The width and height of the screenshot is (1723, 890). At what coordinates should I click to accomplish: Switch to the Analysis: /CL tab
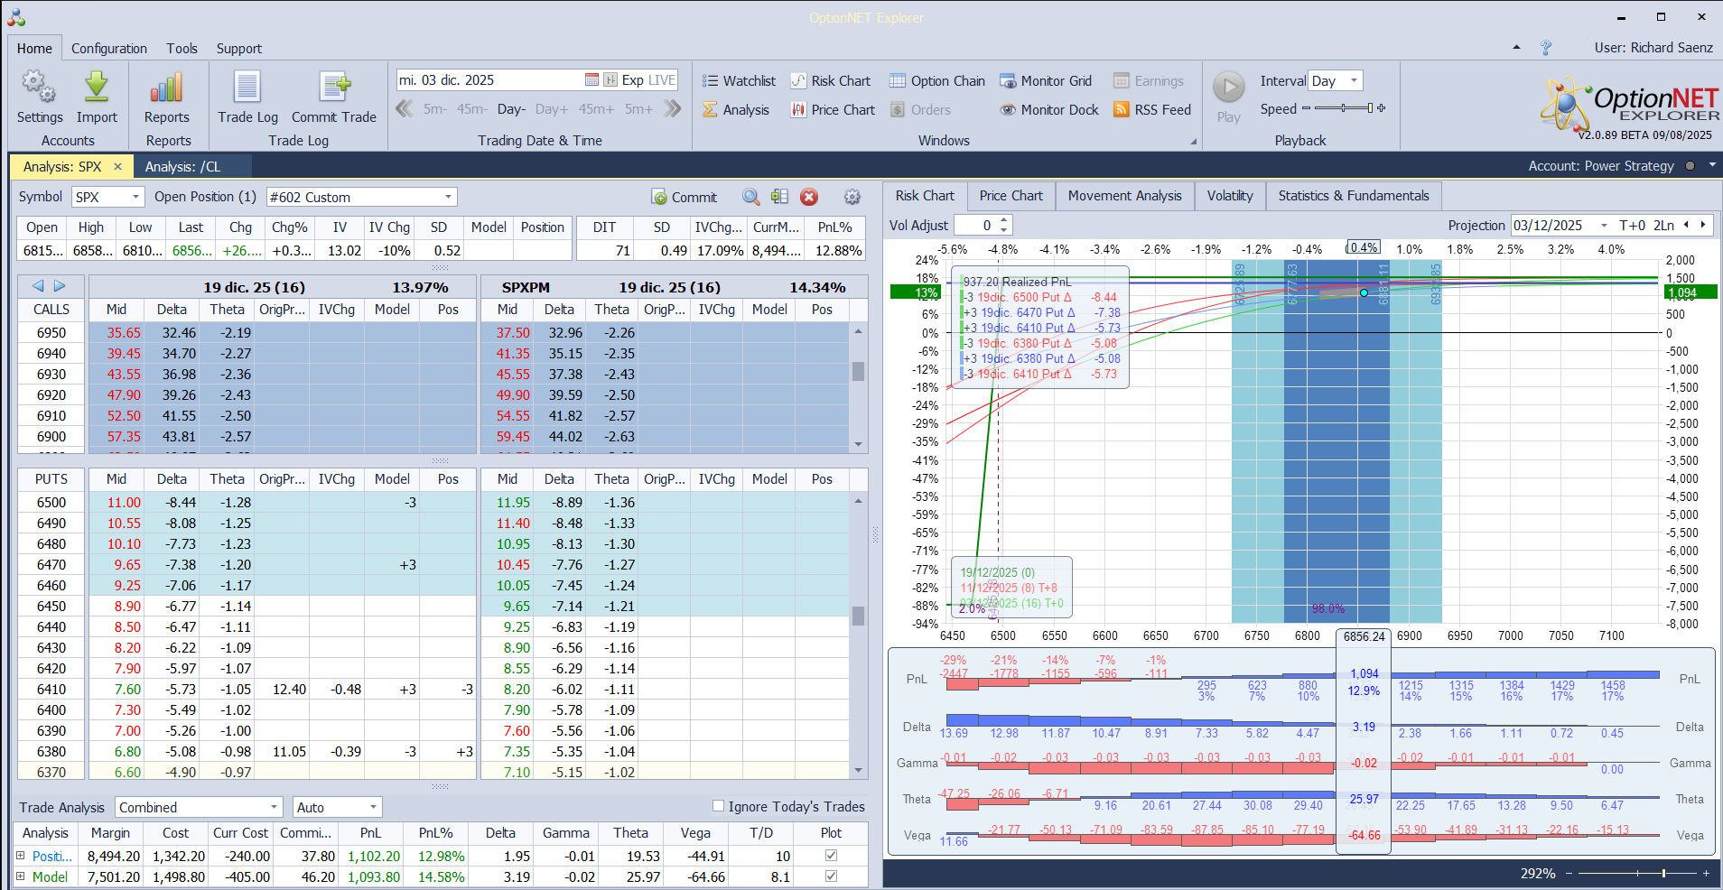click(x=183, y=167)
